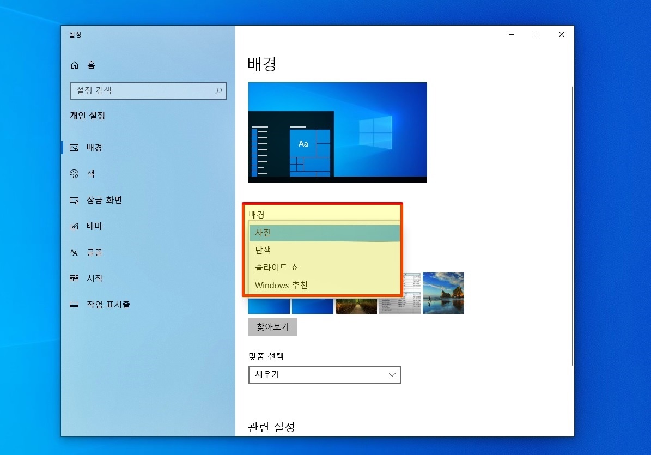Screen dimensions: 651x455
Task: Choose 슬라이드 쇼 from the dropdown
Action: 325,268
